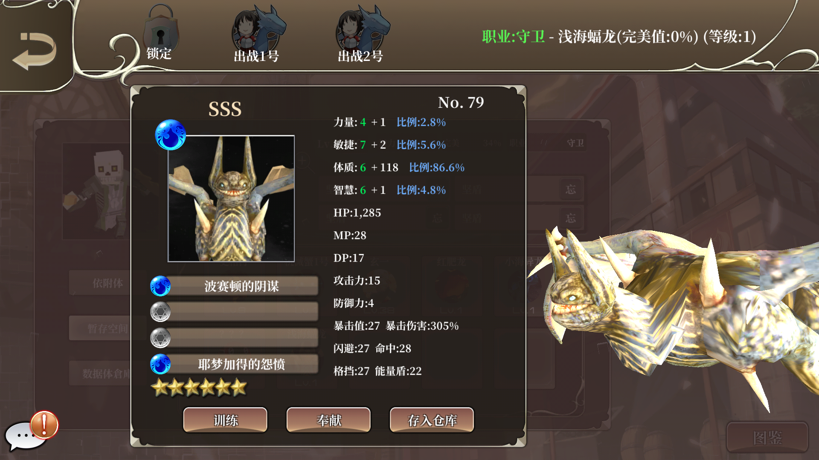Open the 图鉴 encyclopedia button

[x=767, y=437]
